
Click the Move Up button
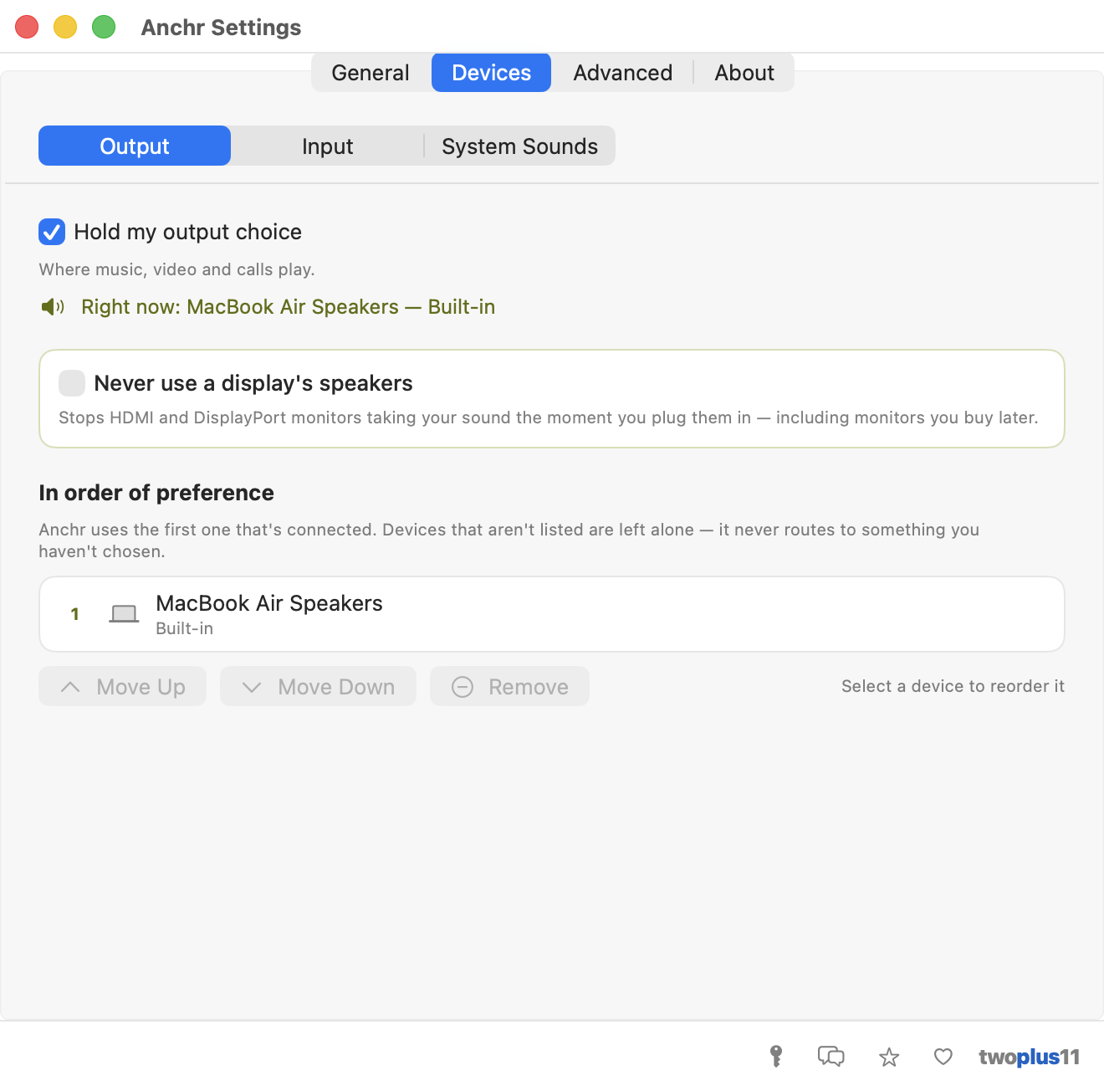(x=122, y=686)
